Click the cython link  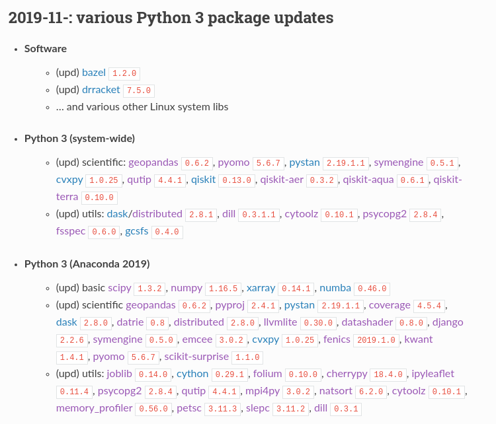coord(192,373)
